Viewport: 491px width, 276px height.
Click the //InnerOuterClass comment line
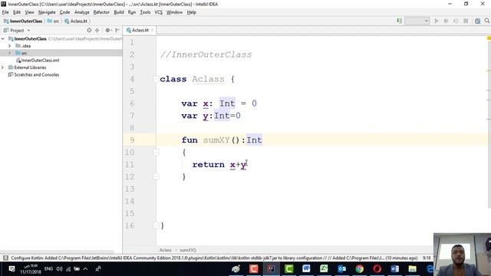[x=206, y=54]
